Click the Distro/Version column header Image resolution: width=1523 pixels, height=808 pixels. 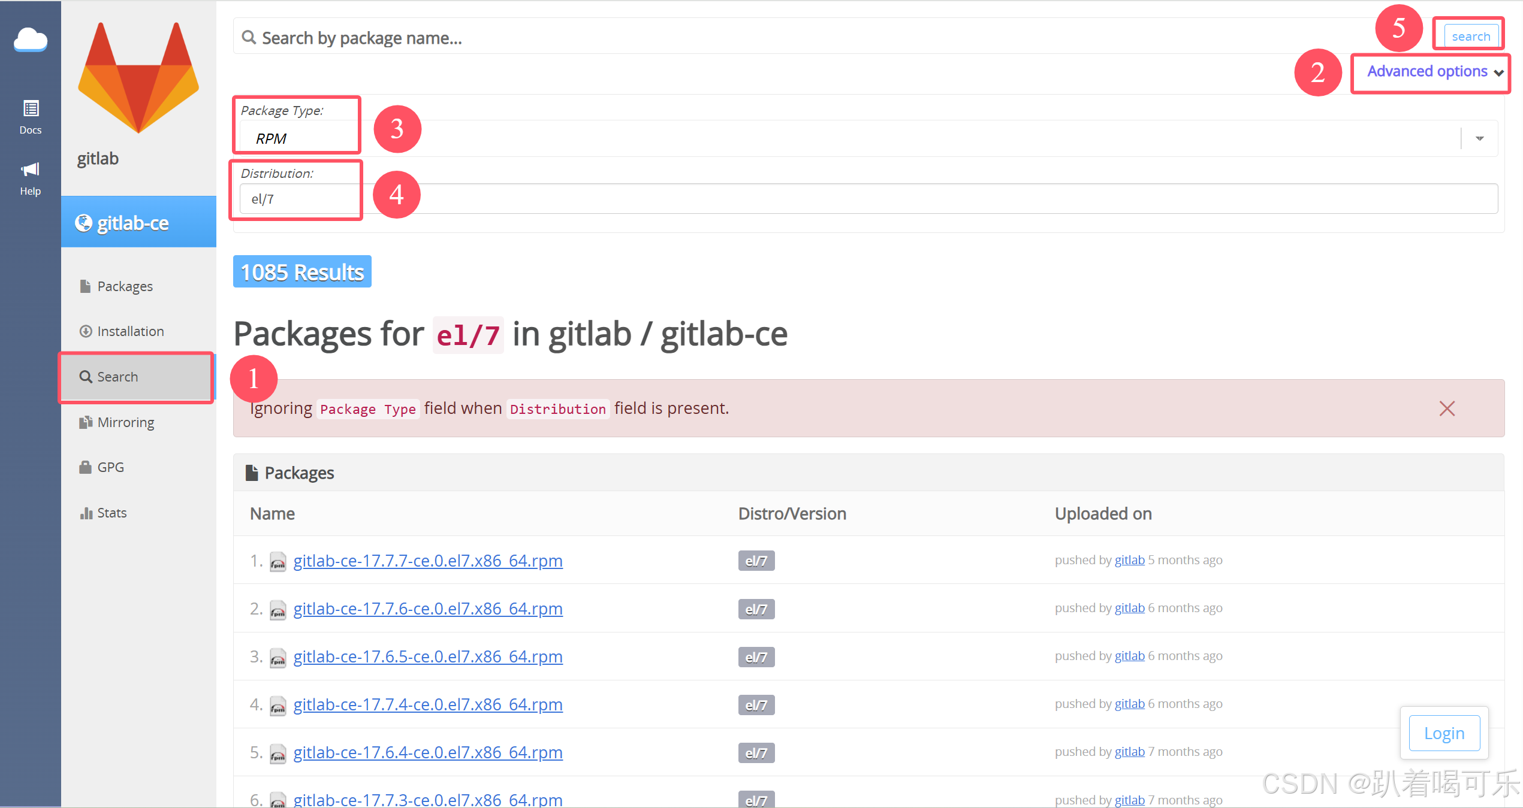[x=792, y=514]
